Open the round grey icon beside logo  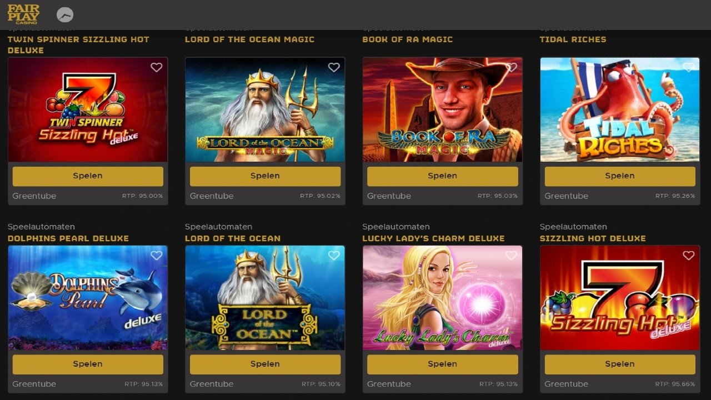pyautogui.click(x=65, y=15)
